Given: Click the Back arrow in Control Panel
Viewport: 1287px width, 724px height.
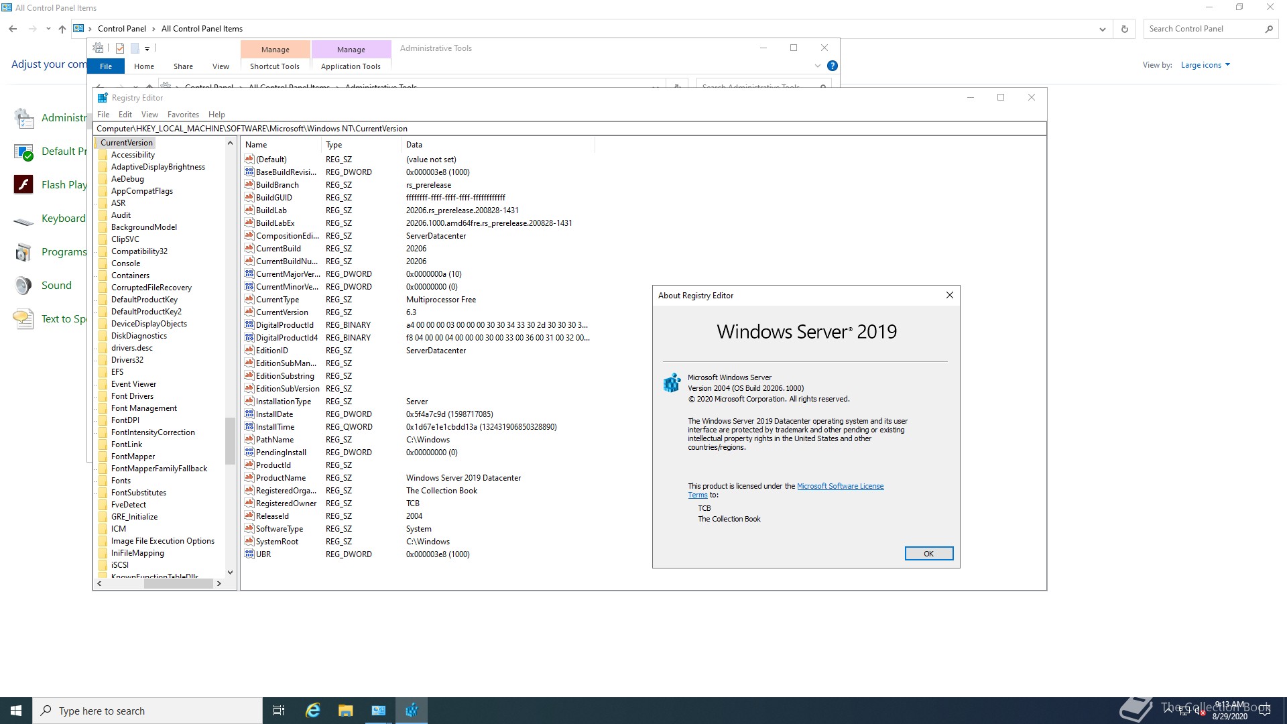Looking at the screenshot, I should click(13, 29).
